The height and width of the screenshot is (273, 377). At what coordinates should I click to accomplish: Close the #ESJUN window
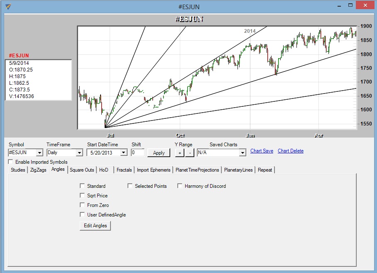click(x=365, y=5)
